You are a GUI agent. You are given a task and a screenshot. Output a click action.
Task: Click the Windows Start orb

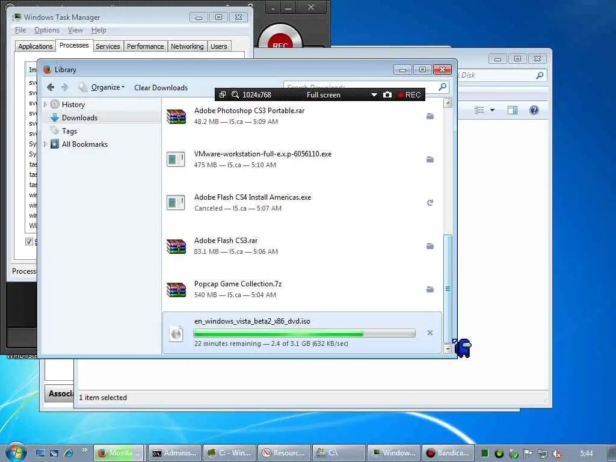16,452
